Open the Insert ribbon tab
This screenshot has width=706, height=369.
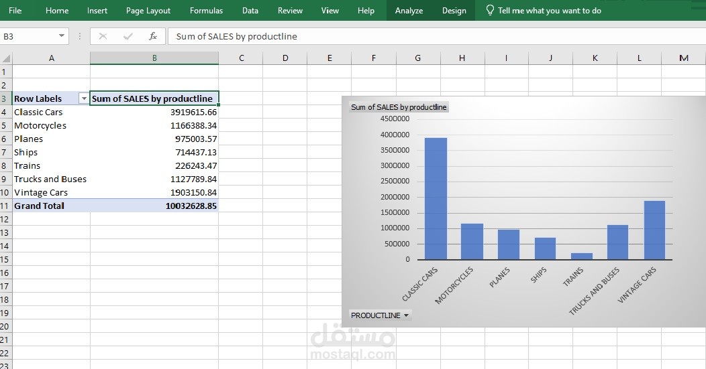(x=97, y=10)
